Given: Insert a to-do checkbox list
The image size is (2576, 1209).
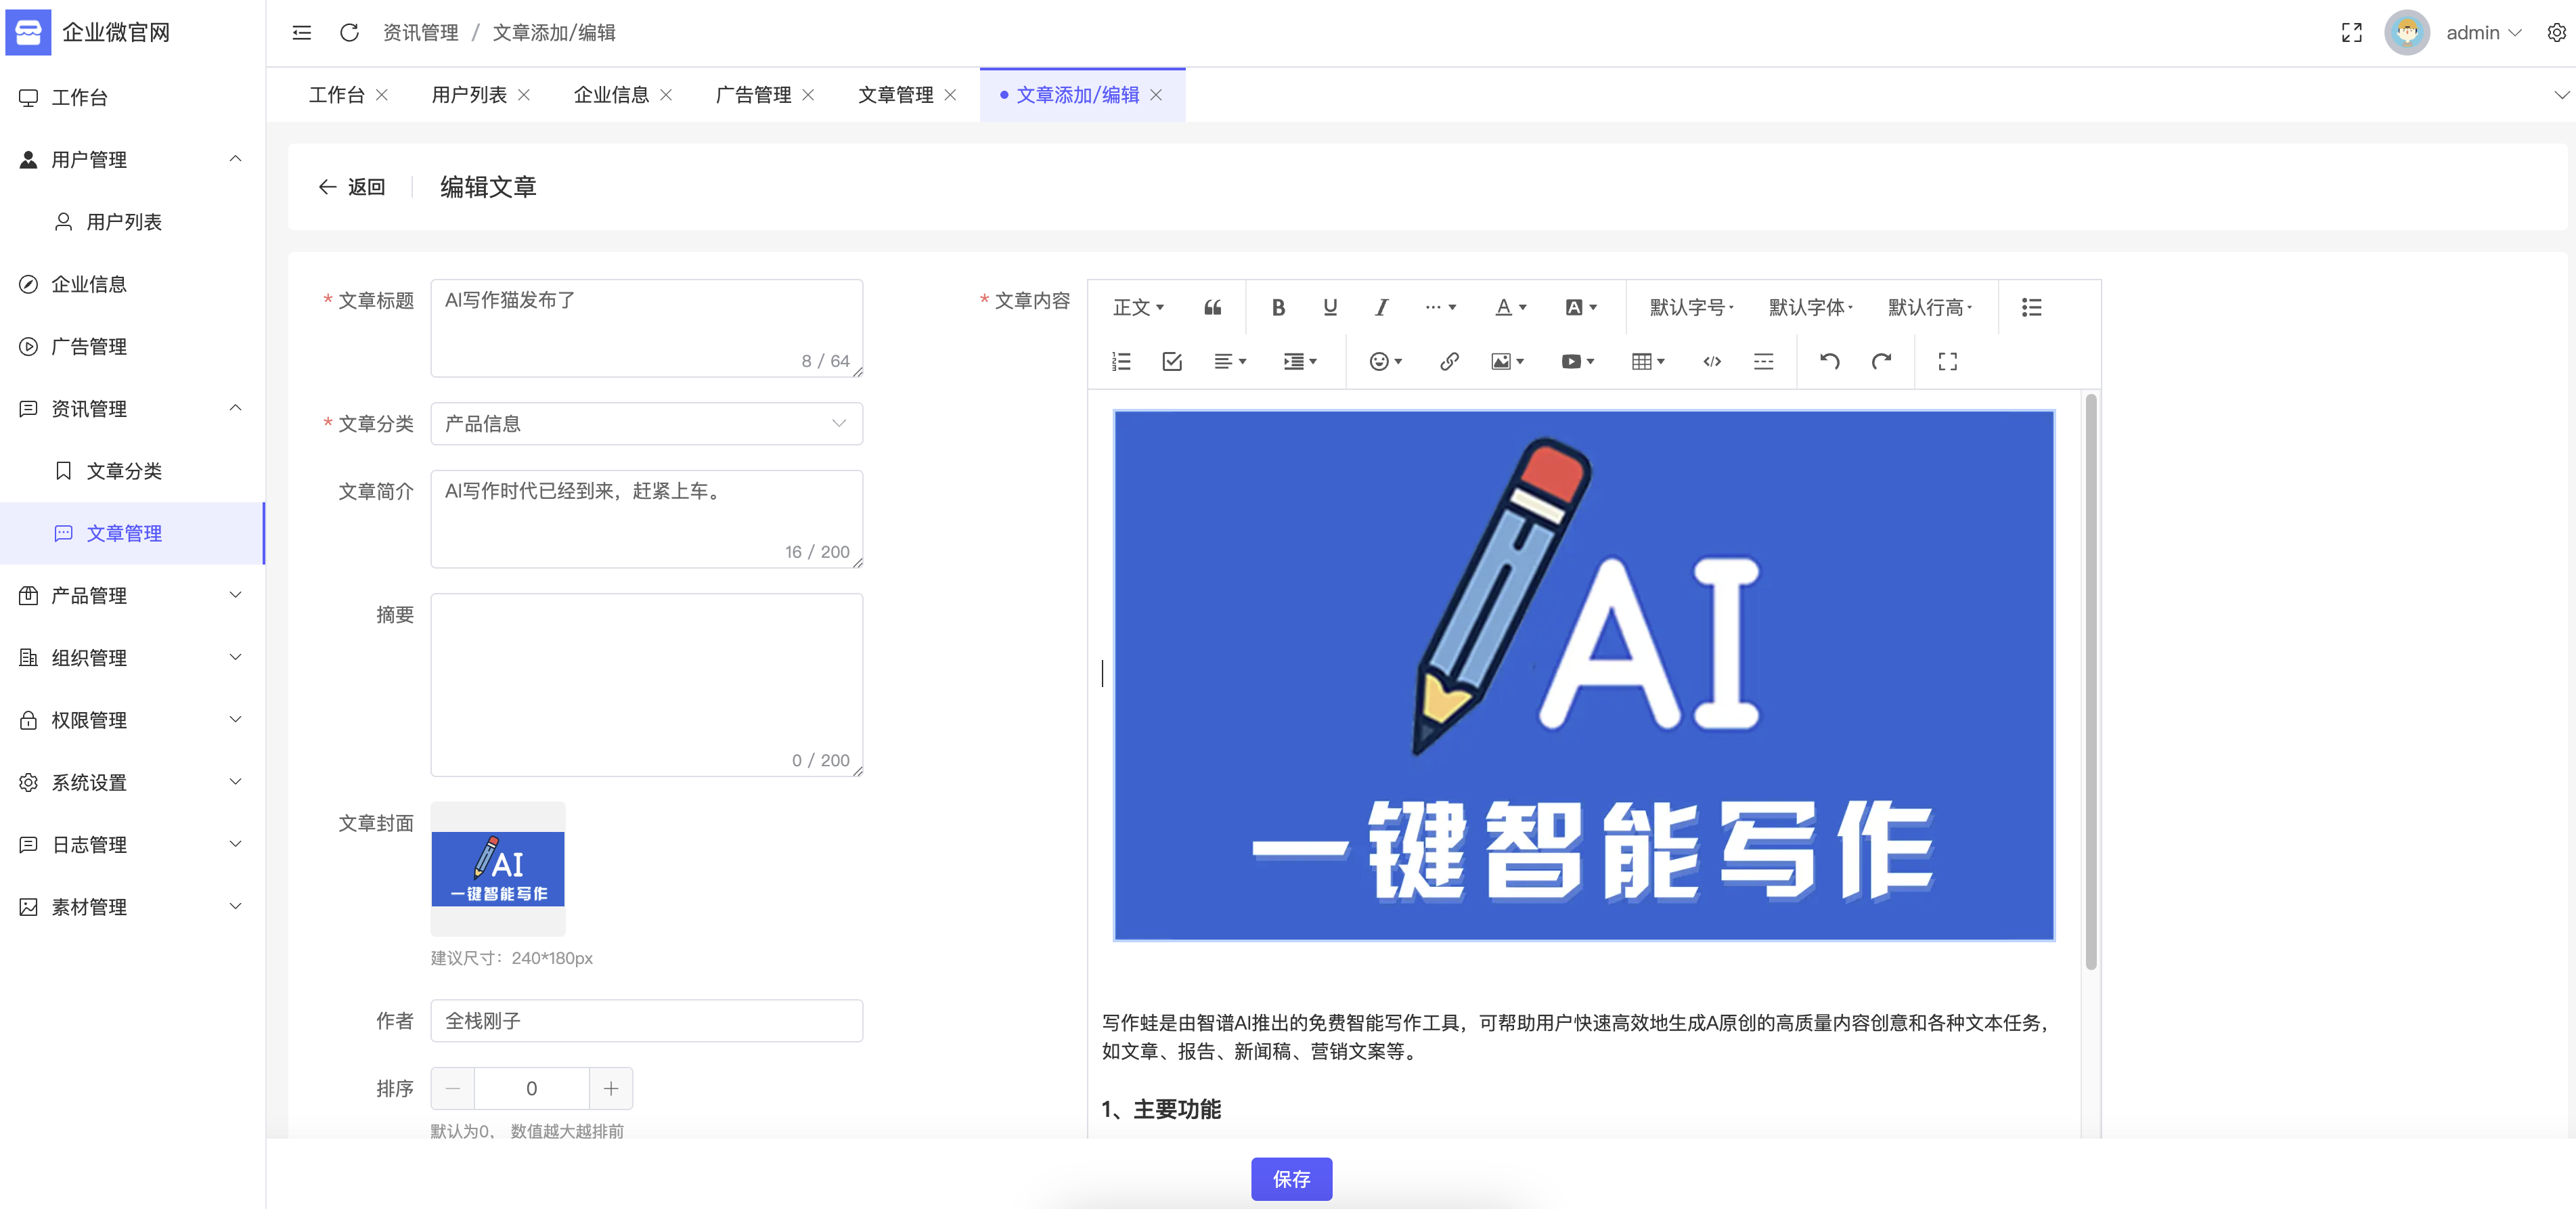Looking at the screenshot, I should click(x=1172, y=362).
